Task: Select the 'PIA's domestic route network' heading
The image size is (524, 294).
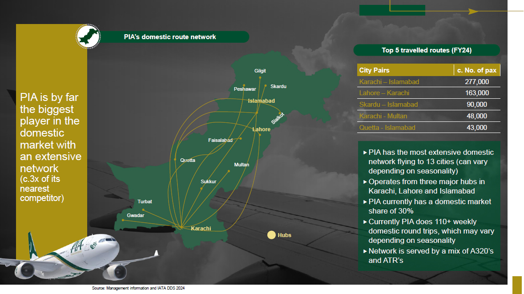Action: tap(170, 37)
